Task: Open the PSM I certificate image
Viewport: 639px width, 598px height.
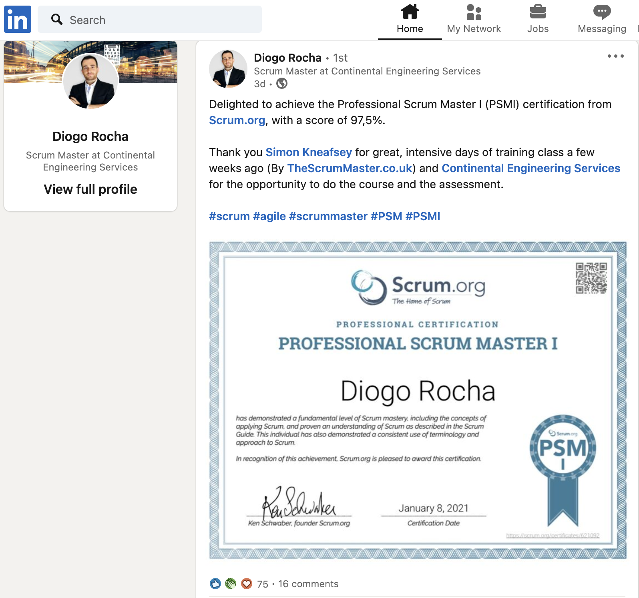Action: (x=418, y=400)
